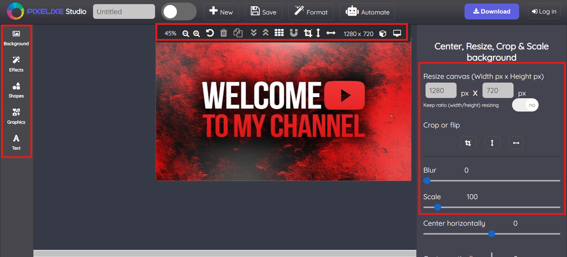
Task: Click the 45% zoom level text
Action: coord(171,33)
